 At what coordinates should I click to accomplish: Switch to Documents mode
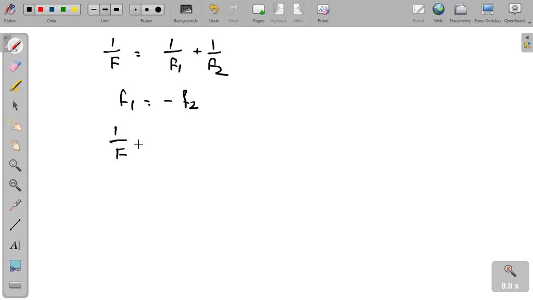[x=460, y=13]
